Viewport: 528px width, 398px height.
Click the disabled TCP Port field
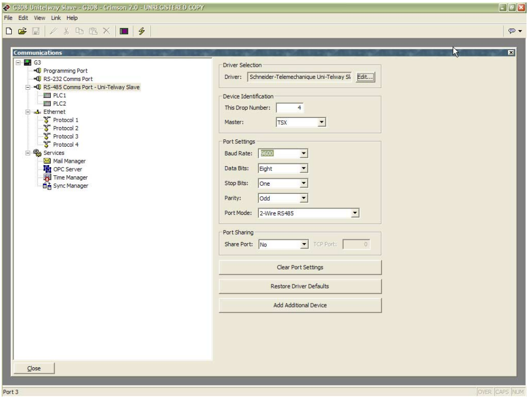click(356, 244)
